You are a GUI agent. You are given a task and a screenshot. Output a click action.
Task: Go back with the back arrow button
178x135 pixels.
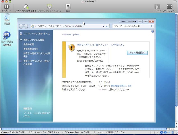21,26
